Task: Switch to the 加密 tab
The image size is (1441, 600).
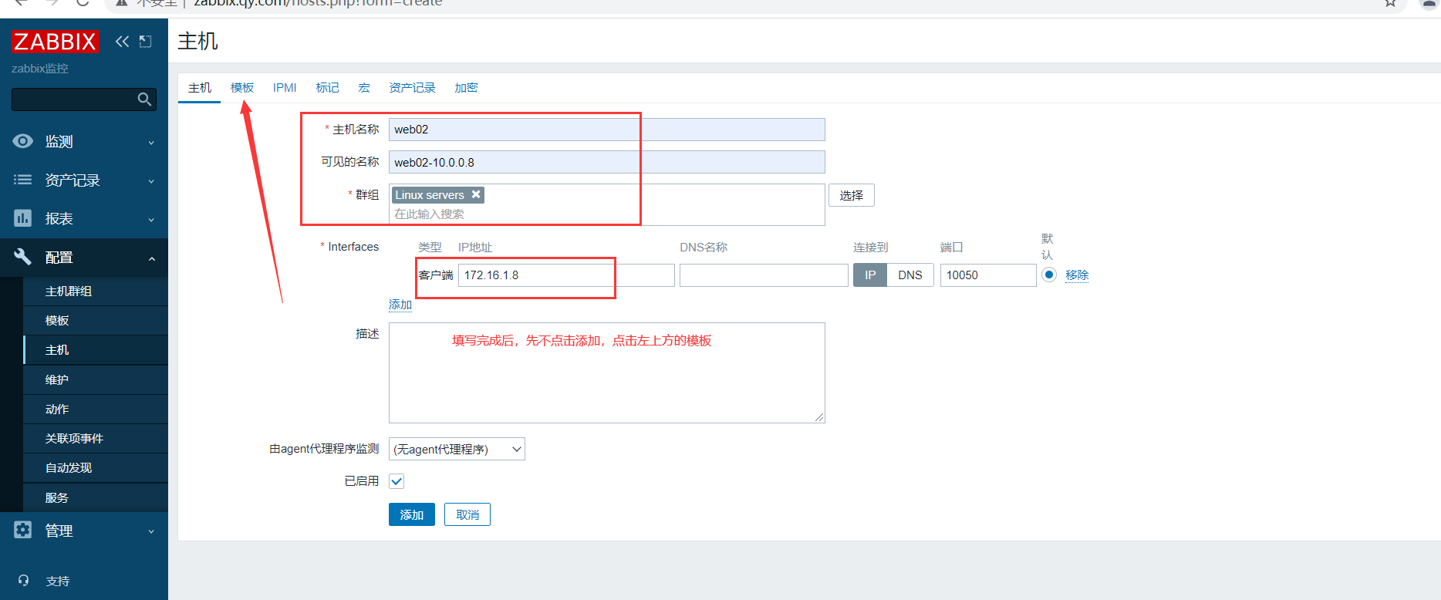Action: [x=466, y=88]
